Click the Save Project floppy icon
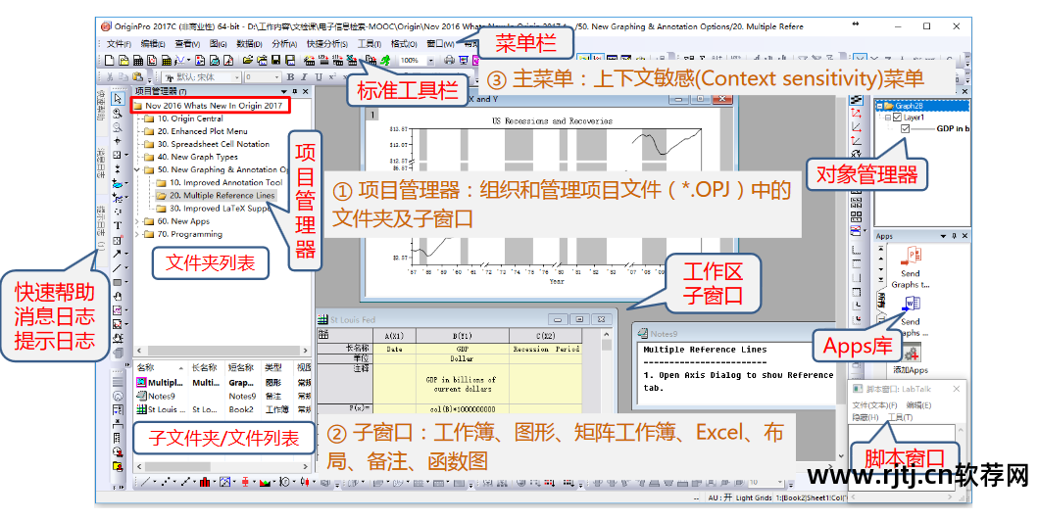Viewport: 1038px width, 520px height. 276,60
